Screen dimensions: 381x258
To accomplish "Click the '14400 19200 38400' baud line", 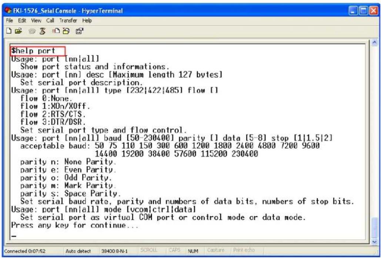I will (176, 154).
